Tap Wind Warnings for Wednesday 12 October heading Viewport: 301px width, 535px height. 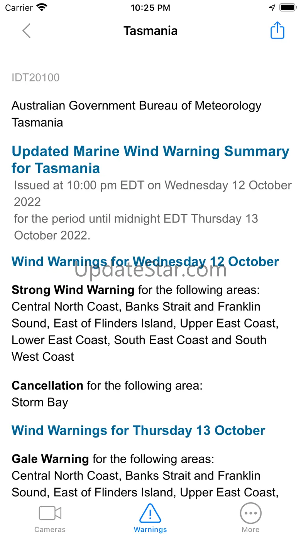145,262
